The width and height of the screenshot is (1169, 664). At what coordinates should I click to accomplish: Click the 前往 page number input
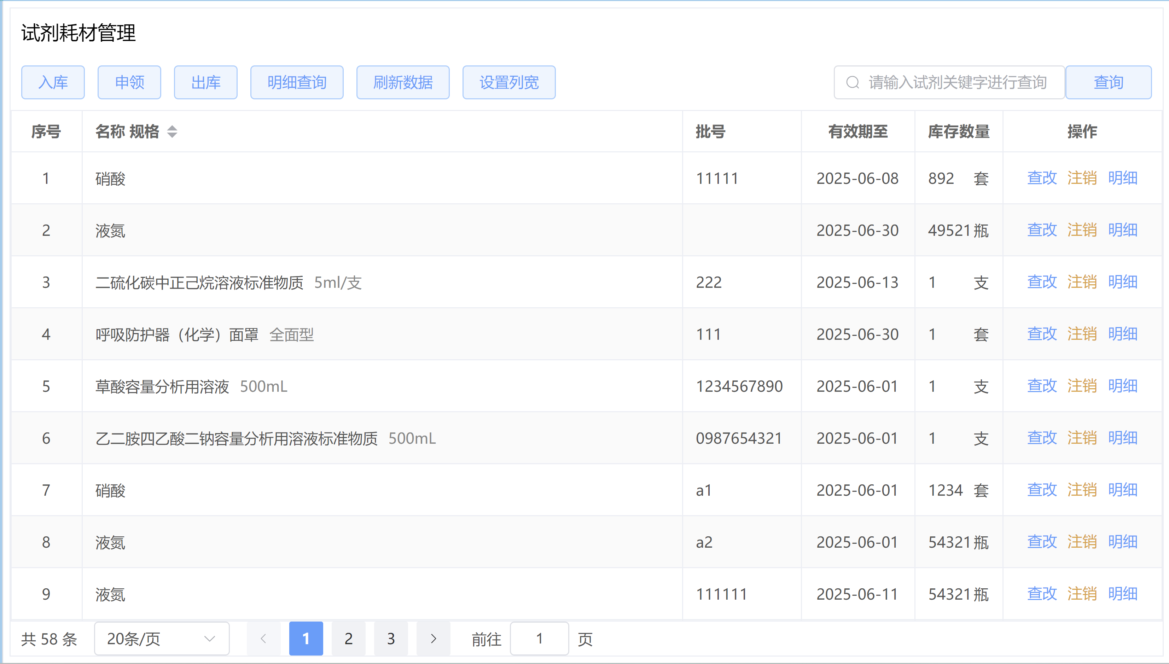[539, 639]
